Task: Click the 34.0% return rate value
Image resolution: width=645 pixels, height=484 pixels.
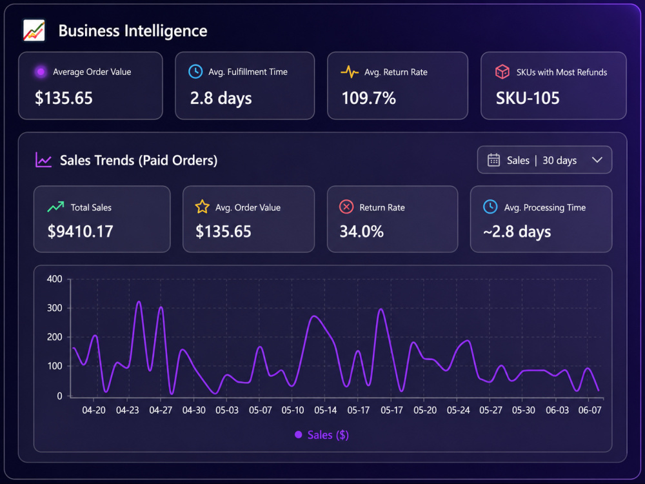Action: (362, 231)
